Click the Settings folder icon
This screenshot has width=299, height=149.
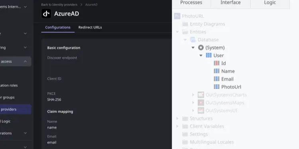click(185, 134)
